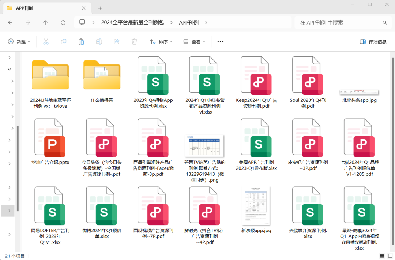The height and width of the screenshot is (260, 395).
Task: Go back with the left arrow
Action: click(x=10, y=22)
